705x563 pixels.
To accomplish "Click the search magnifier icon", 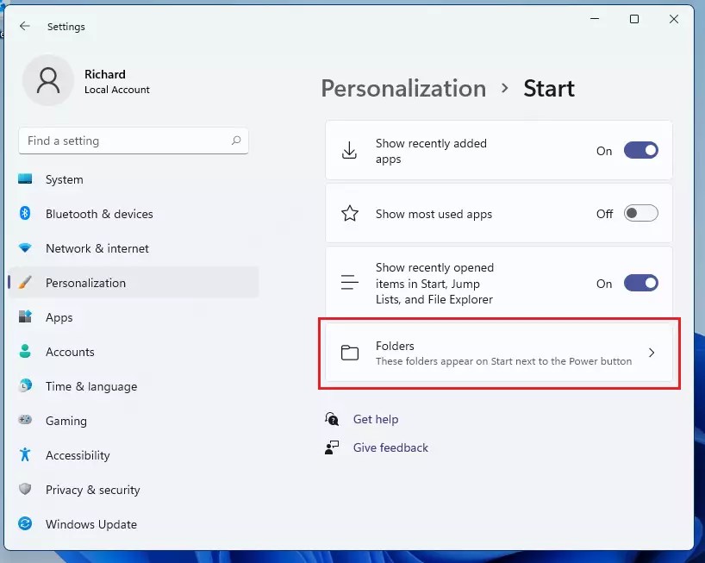I will (x=235, y=141).
